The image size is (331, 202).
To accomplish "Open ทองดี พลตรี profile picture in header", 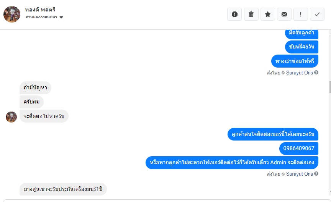I will tap(12, 14).
